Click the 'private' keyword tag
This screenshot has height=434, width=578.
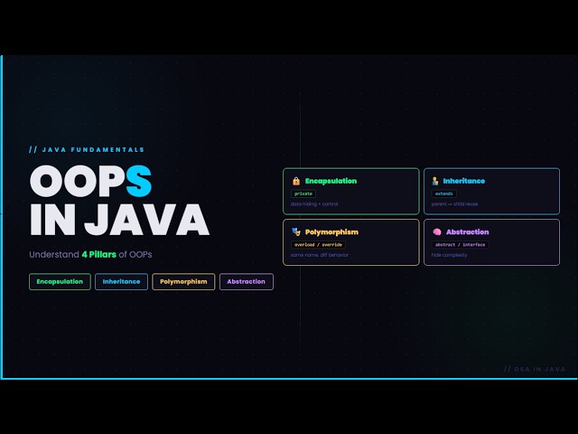[303, 193]
